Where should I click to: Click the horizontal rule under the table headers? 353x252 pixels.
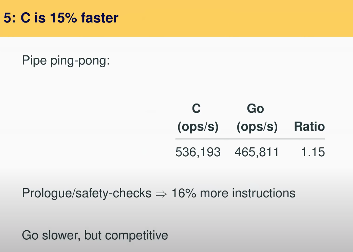(250, 139)
